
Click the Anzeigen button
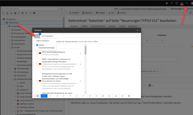100,13
